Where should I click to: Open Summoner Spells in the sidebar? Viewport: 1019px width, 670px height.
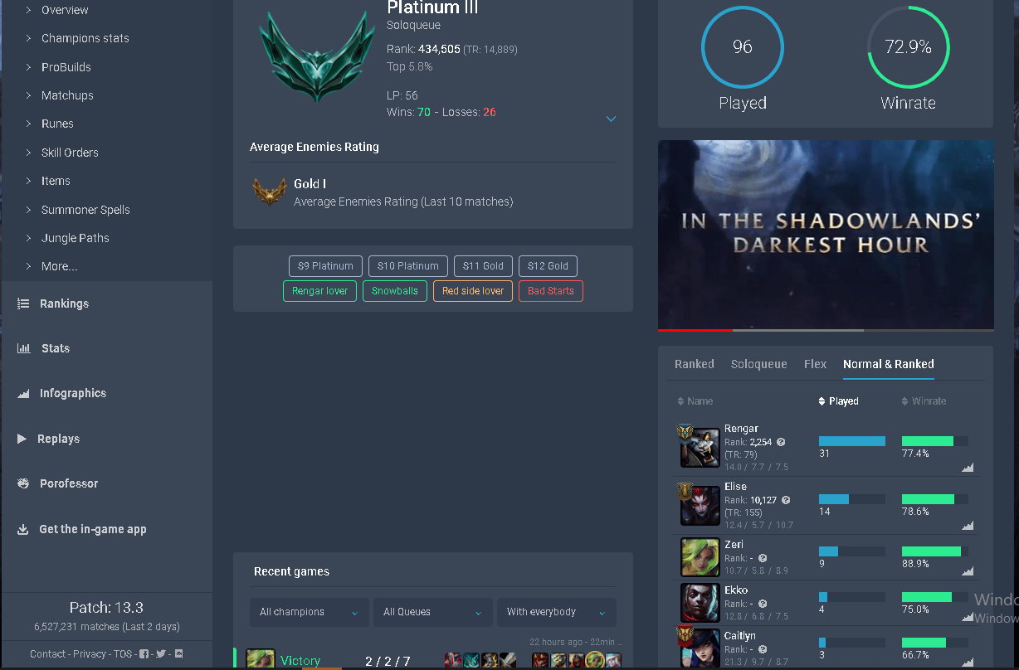pyautogui.click(x=85, y=210)
